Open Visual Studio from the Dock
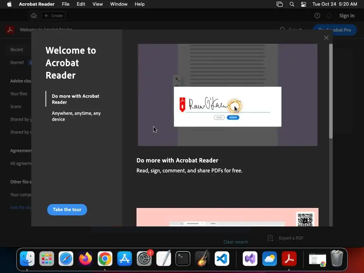This screenshot has height=273, width=364. (250, 259)
